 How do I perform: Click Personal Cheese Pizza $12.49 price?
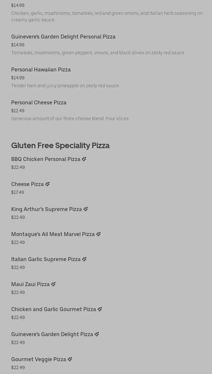coord(18,111)
